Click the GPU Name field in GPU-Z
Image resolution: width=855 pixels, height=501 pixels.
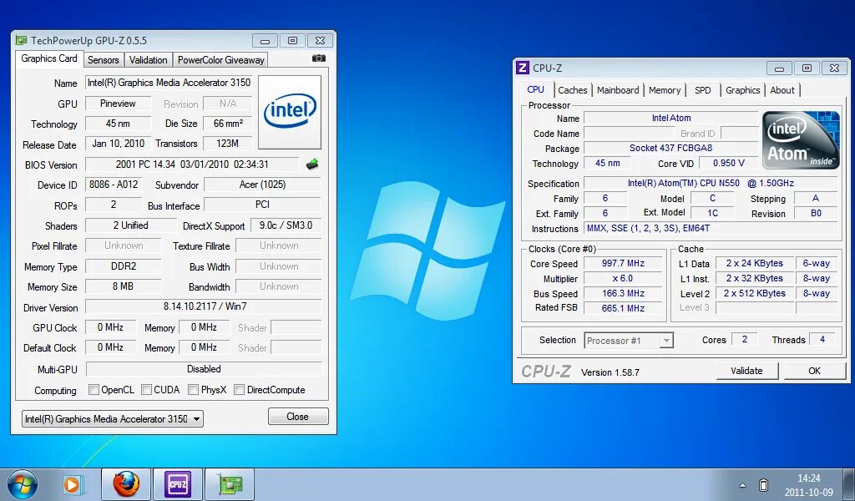(169, 83)
